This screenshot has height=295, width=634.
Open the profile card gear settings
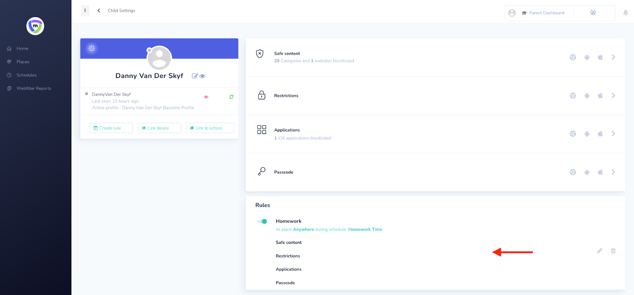pos(92,48)
